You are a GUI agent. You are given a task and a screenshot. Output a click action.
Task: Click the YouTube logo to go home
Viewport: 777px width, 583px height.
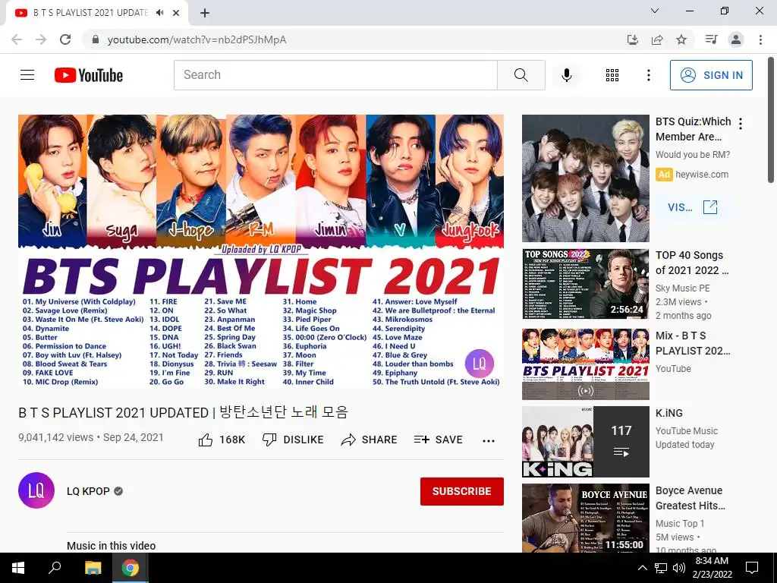click(x=89, y=75)
